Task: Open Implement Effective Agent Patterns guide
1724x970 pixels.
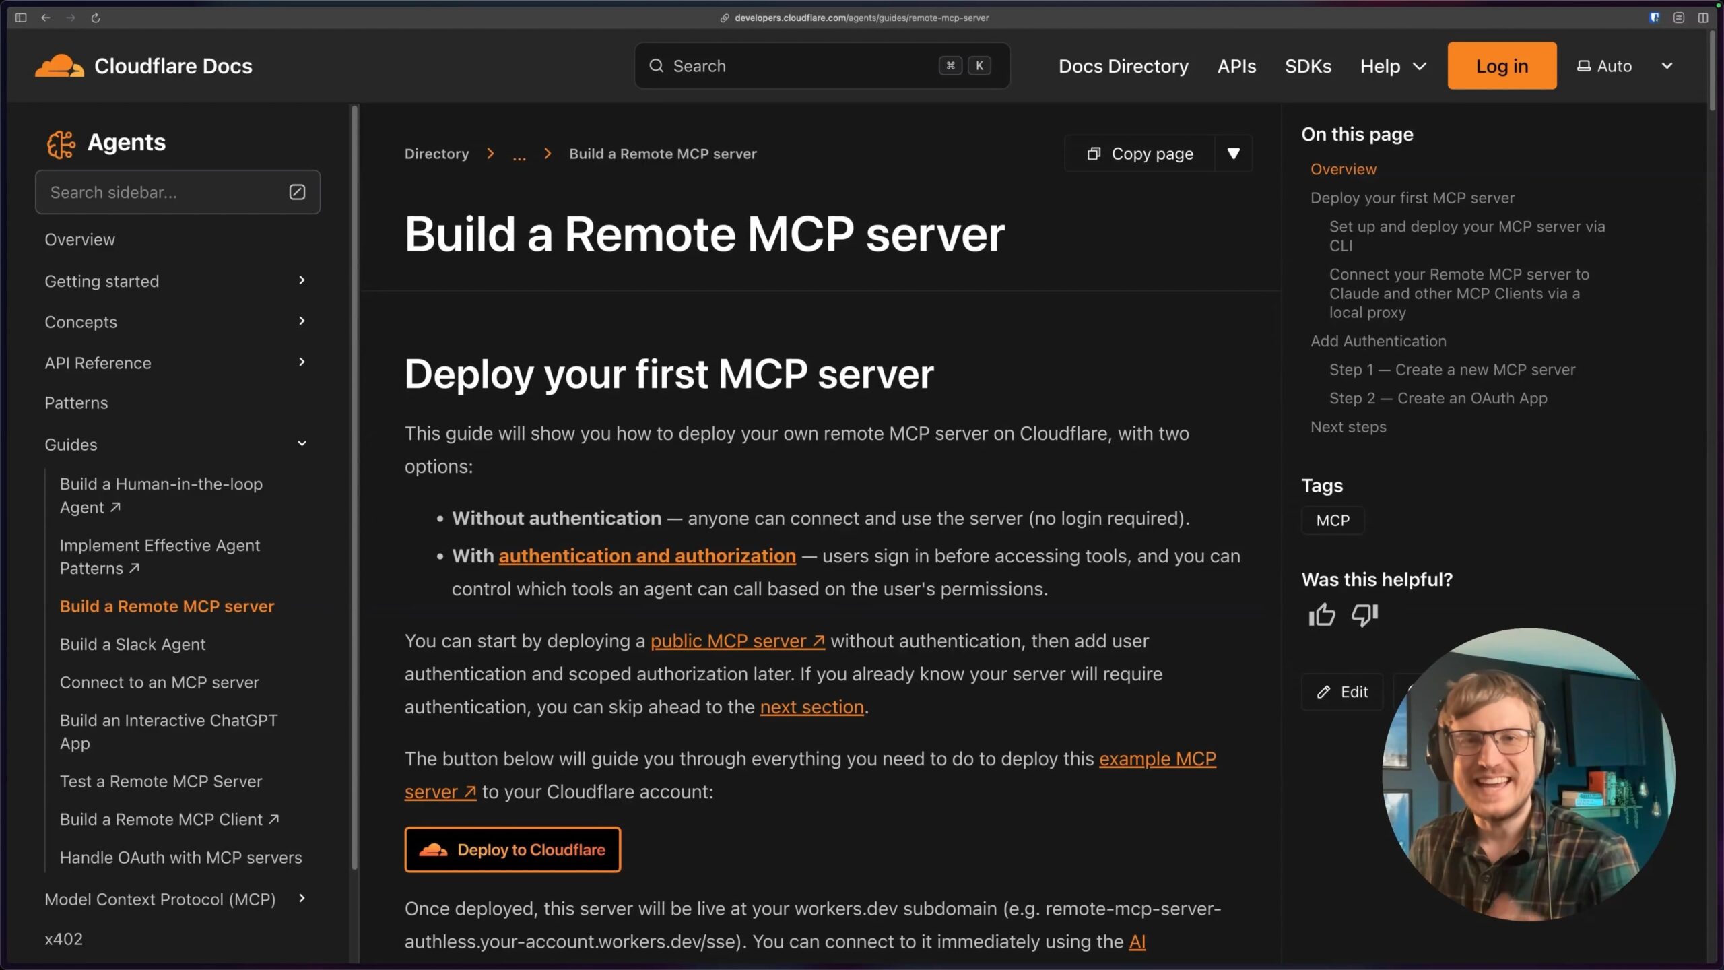Action: [160, 557]
